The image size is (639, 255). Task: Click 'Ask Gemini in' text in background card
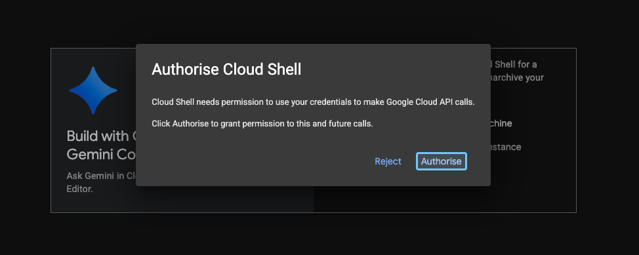click(96, 176)
